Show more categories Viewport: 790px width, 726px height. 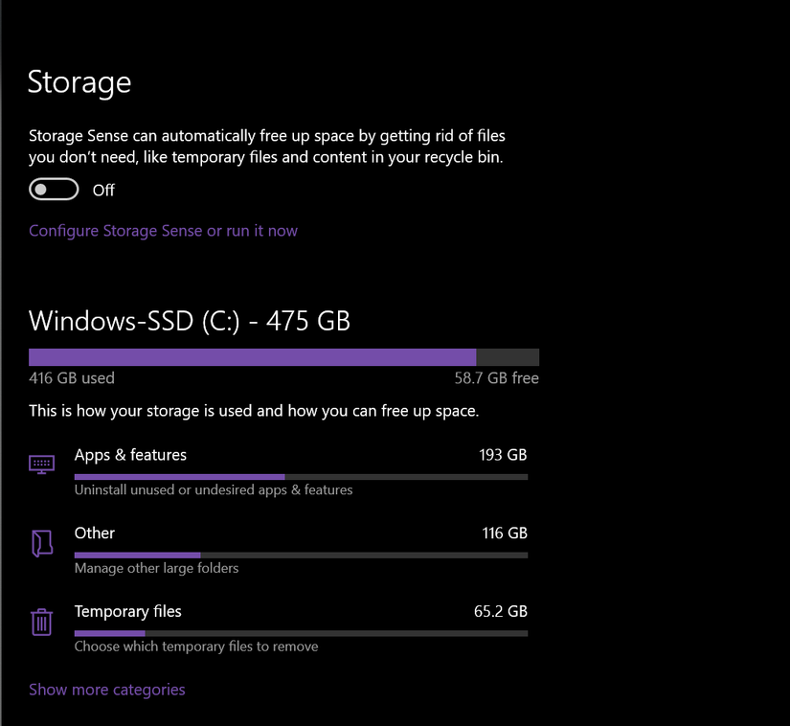pos(106,689)
